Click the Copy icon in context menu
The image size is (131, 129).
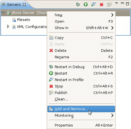pos(51,38)
